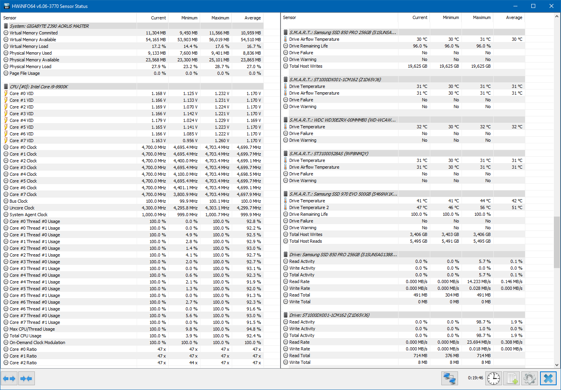Viewport: 561px width, 390px height.
Task: Click the expand columns arrows button
Action: 9,379
